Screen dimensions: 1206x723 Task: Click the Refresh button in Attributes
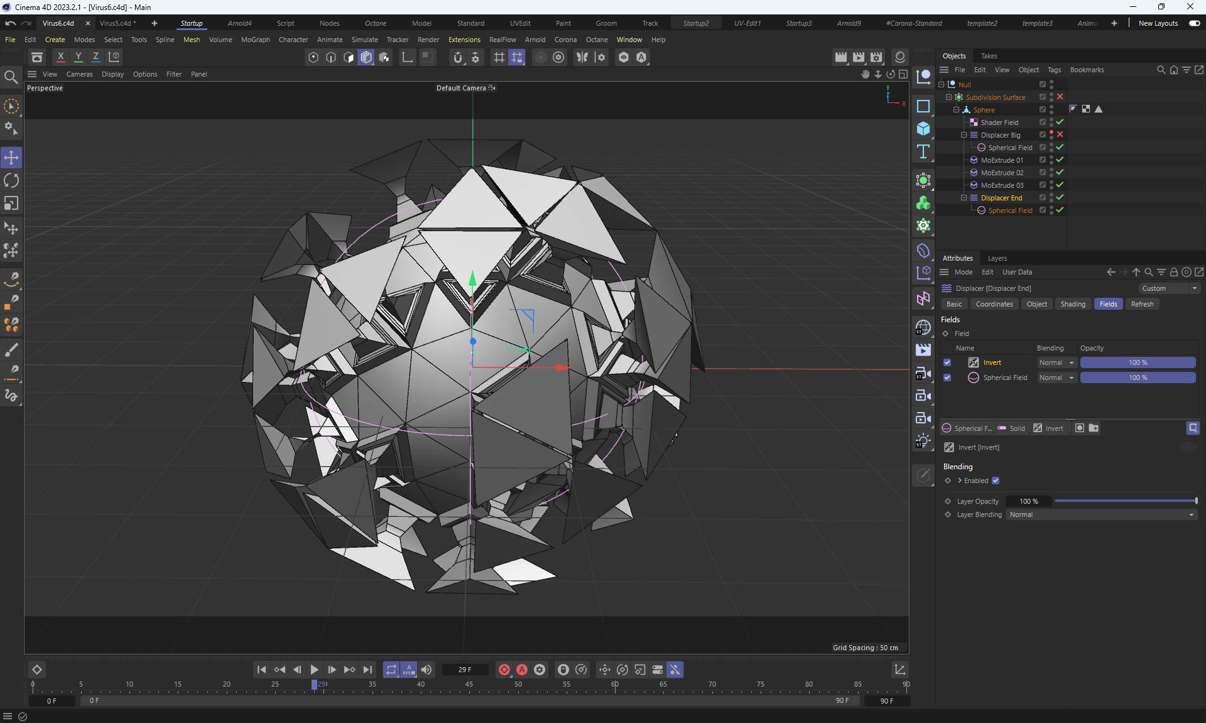click(x=1141, y=304)
